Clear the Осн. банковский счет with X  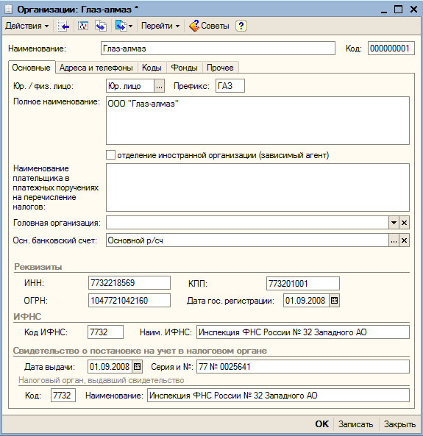coord(404,240)
